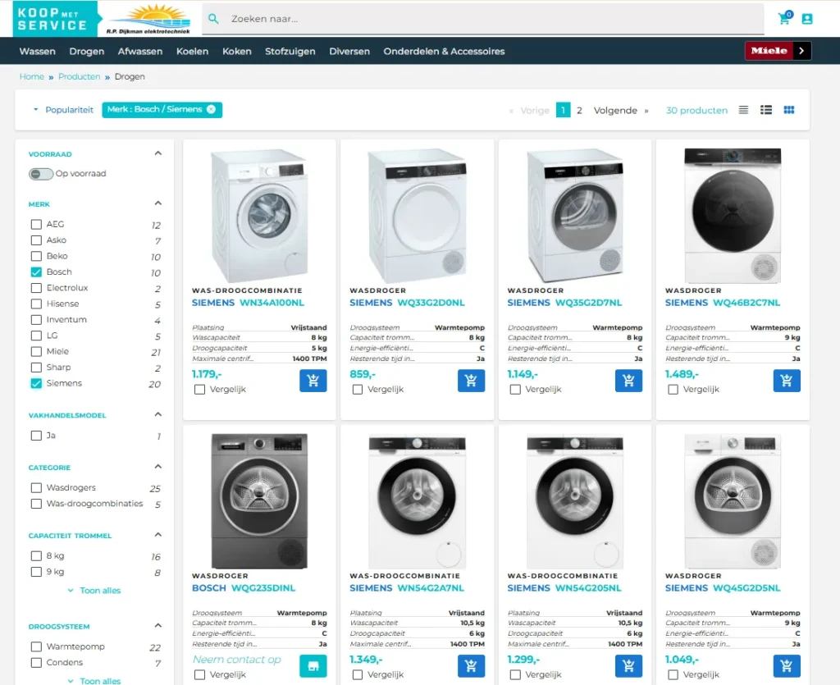Open the shopping cart icon
Screen dimensions: 840x685
pyautogui.click(x=785, y=18)
